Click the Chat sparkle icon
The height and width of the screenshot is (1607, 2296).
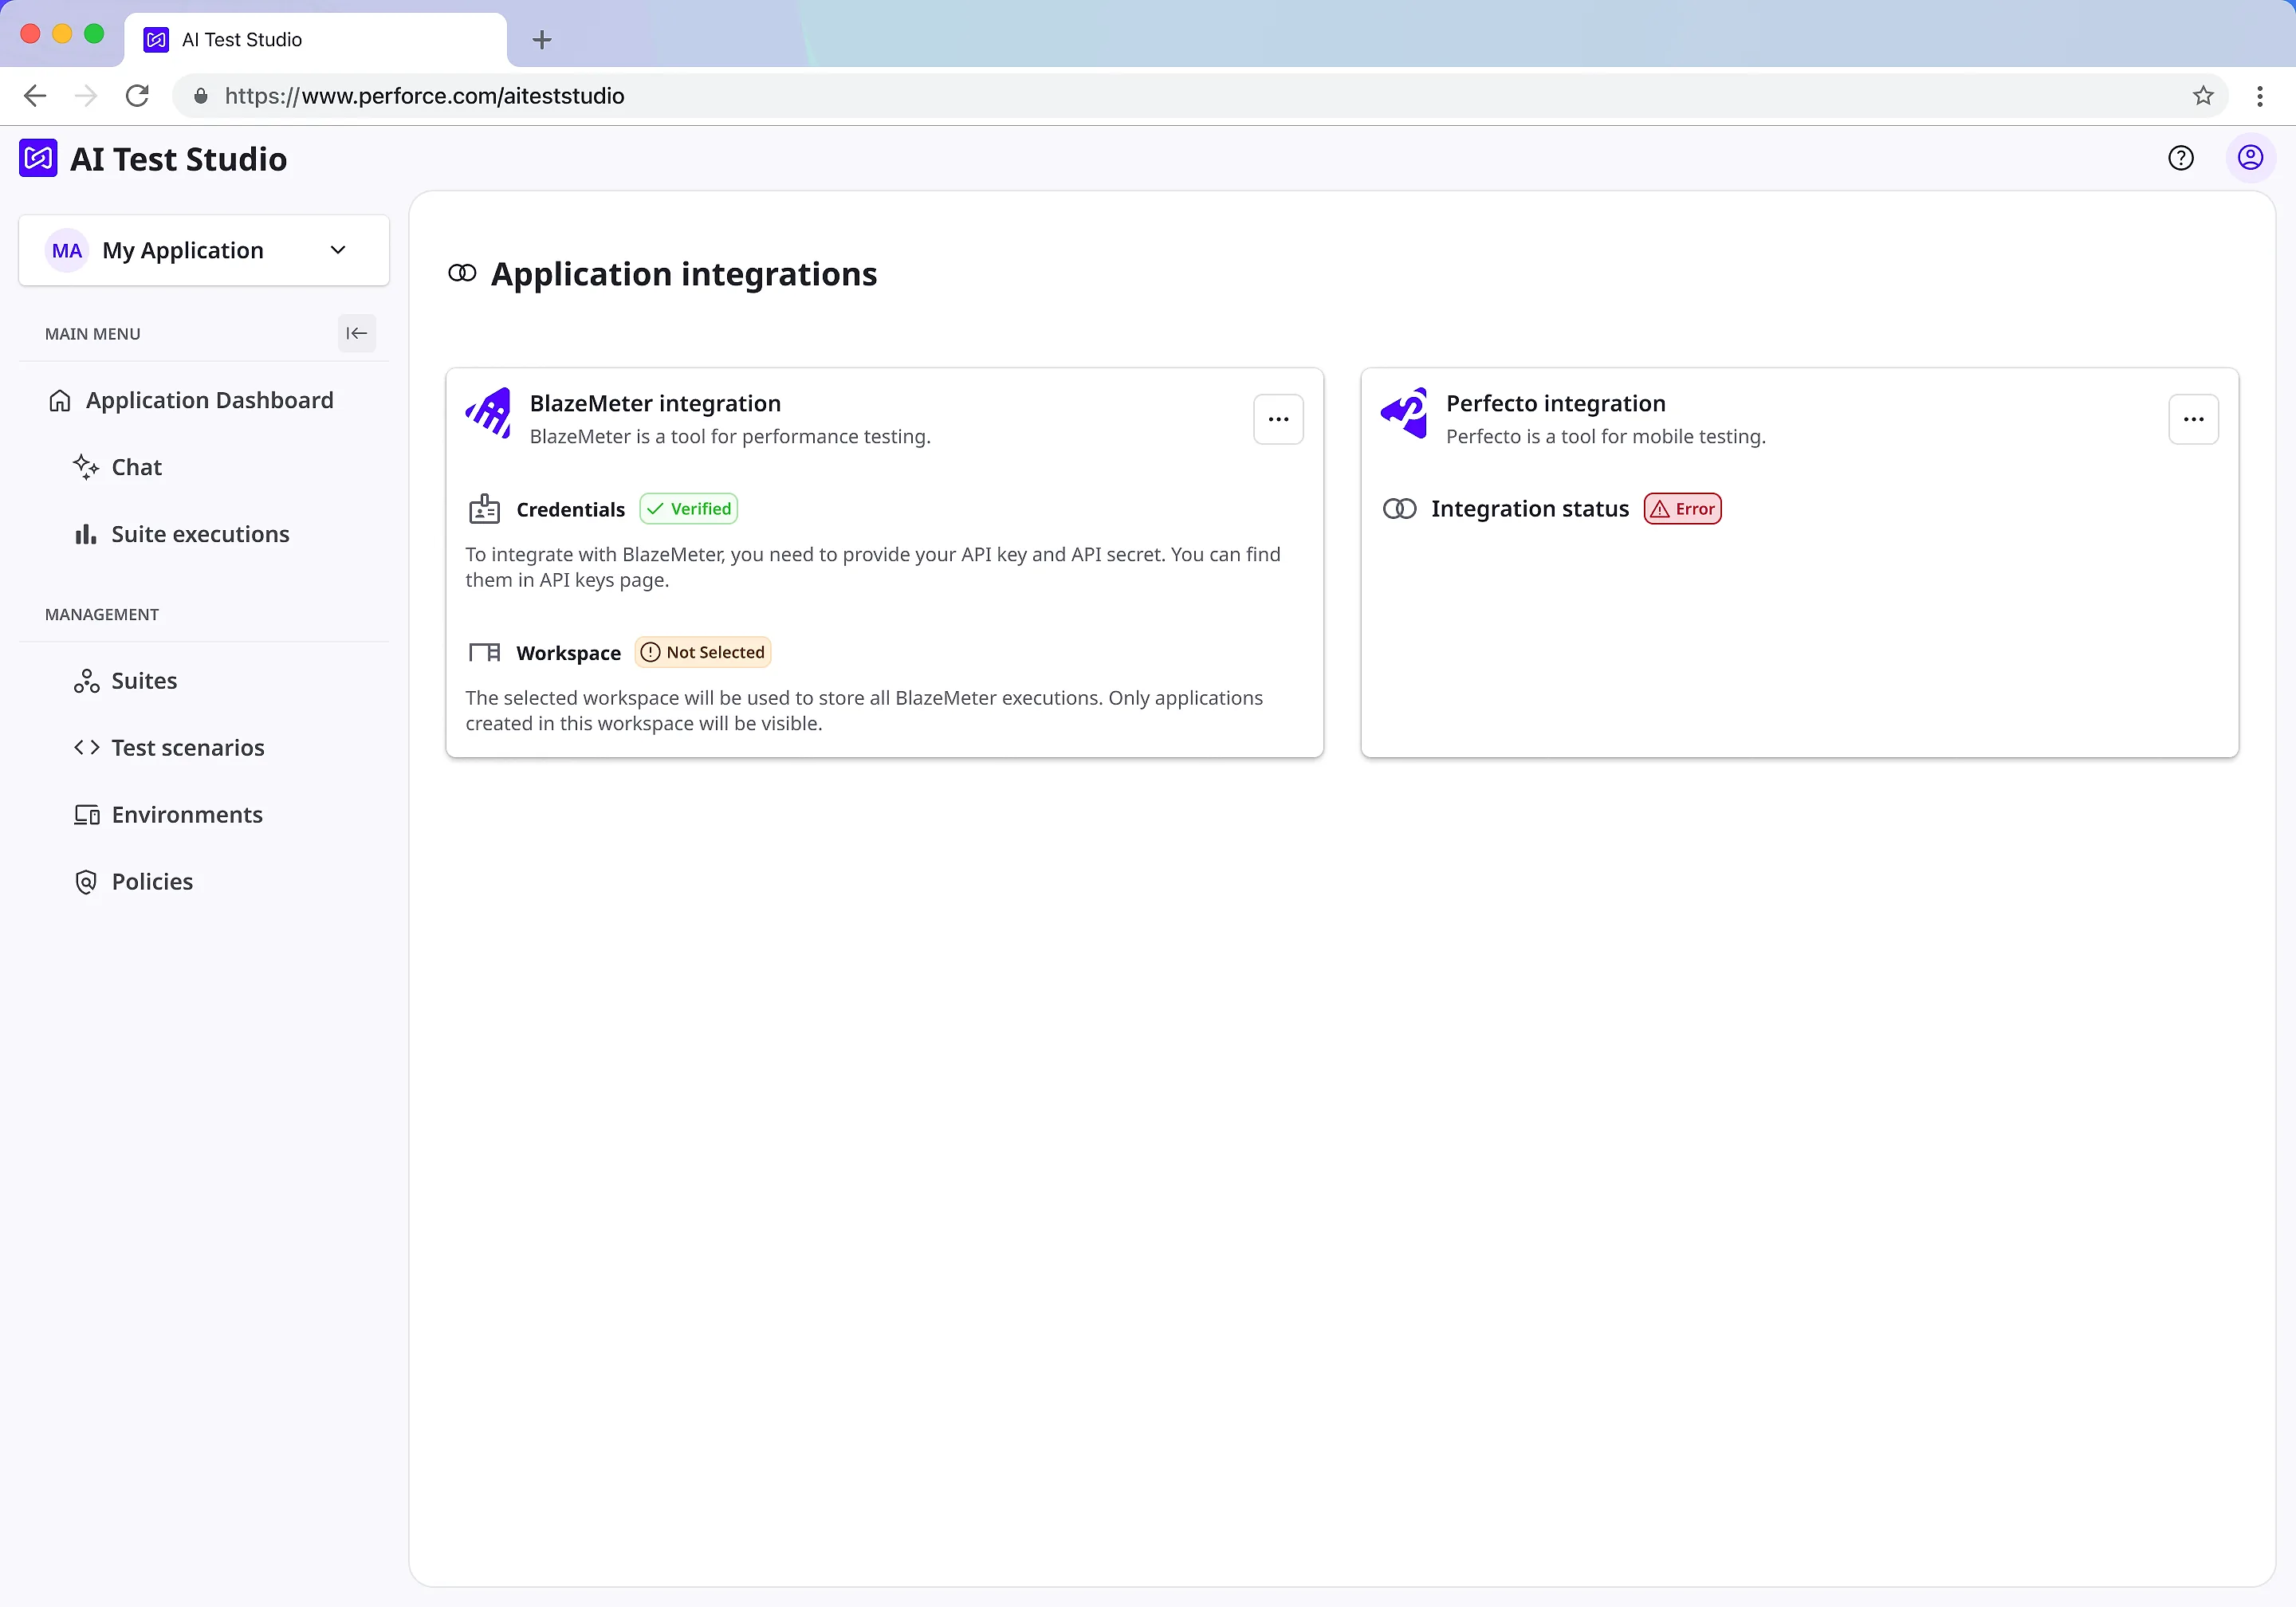[x=86, y=467]
